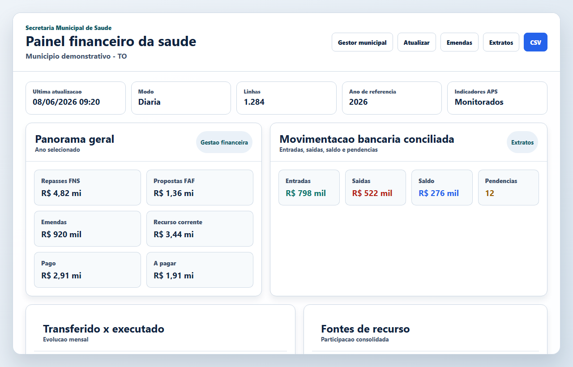The width and height of the screenshot is (573, 367).
Task: Select the Ultima atualizacao card
Action: 76,98
